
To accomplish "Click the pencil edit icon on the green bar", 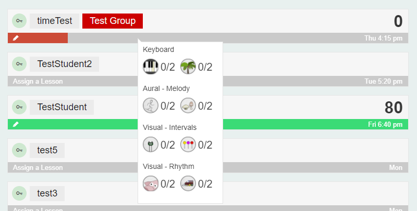I will click(16, 124).
